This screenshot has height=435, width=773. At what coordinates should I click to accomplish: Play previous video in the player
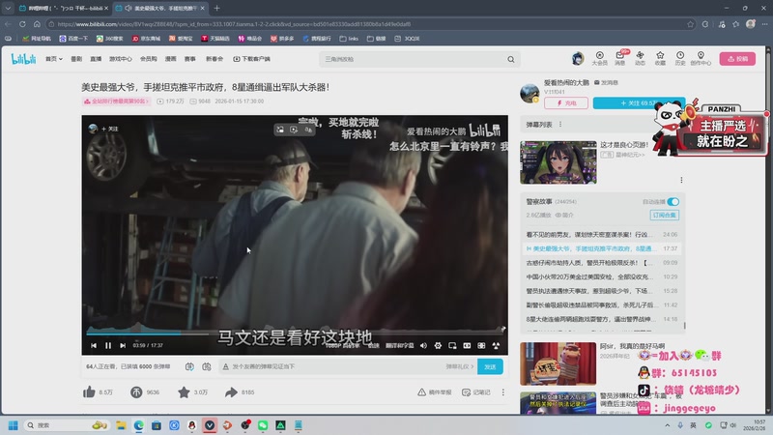(x=94, y=346)
